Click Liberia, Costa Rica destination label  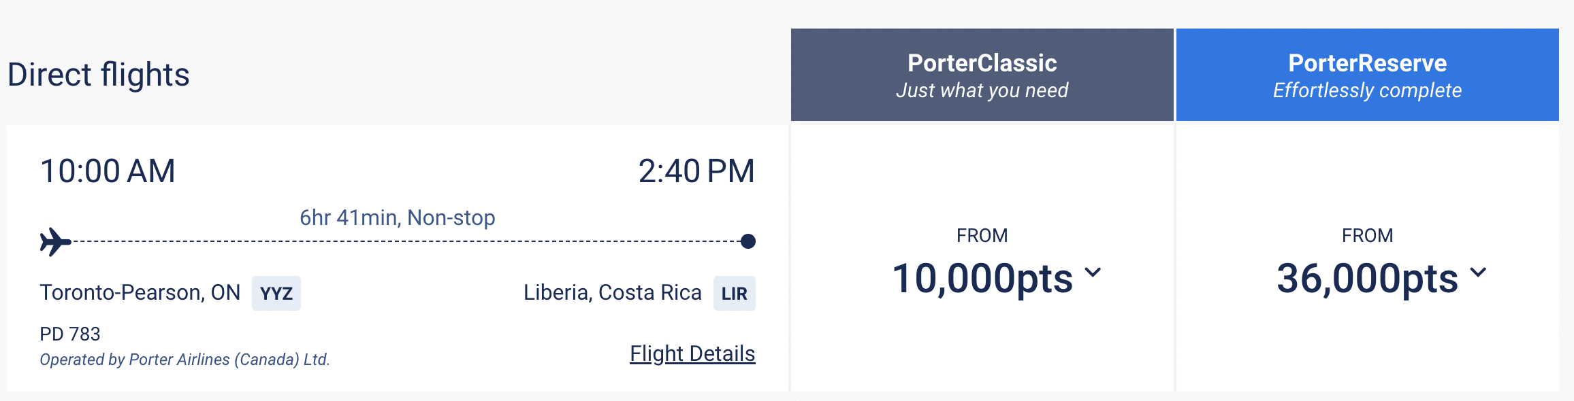pyautogui.click(x=613, y=292)
